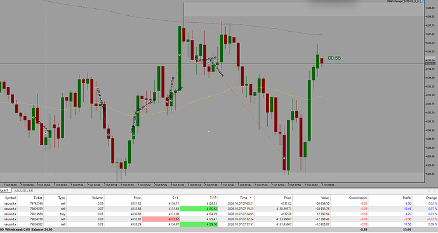This screenshot has width=438, height=233.
Task: Click the profit value 11.56
Action: tap(408, 224)
